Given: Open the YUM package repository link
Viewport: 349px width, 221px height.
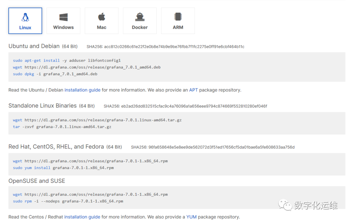Looking at the screenshot, I should (191, 217).
